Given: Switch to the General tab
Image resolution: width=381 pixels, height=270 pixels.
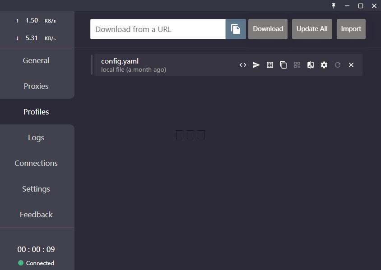Looking at the screenshot, I should pyautogui.click(x=36, y=60).
